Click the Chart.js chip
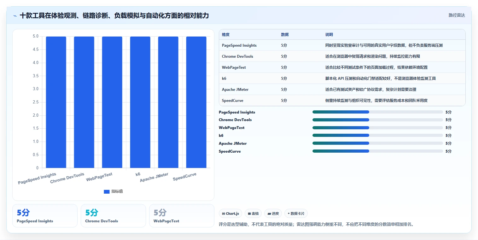478x240 pixels. point(230,214)
